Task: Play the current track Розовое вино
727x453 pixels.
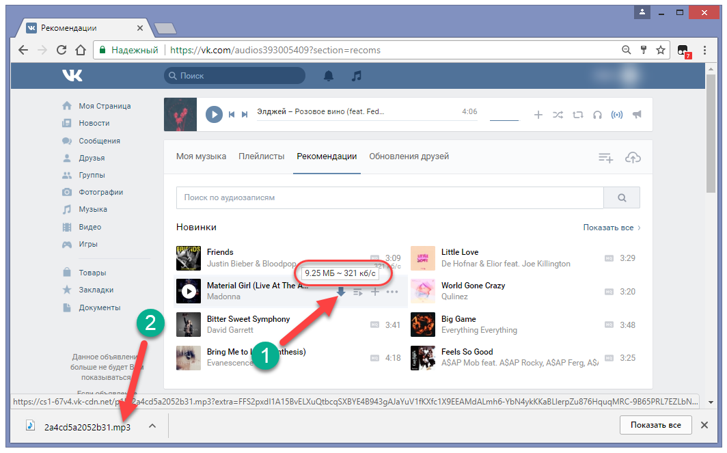Action: coord(214,114)
